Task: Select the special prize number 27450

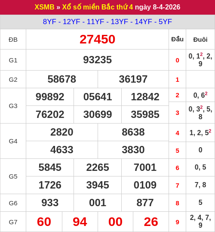Action: coord(97,39)
